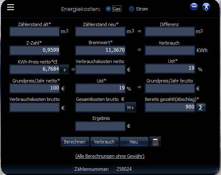This screenshot has width=221, height=175.
Task: Click the Z-Zahl field showing 0,9599
Action: (35, 50)
